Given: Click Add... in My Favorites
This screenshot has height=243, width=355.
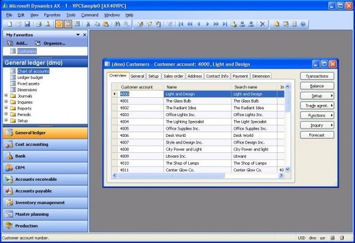Looking at the screenshot, I should pos(17,43).
